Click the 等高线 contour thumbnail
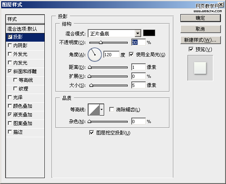The image size is (226, 184). point(94,110)
